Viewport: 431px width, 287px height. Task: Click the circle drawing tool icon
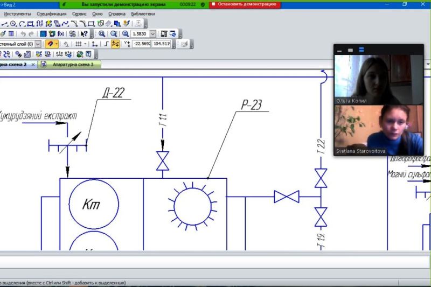point(13,24)
